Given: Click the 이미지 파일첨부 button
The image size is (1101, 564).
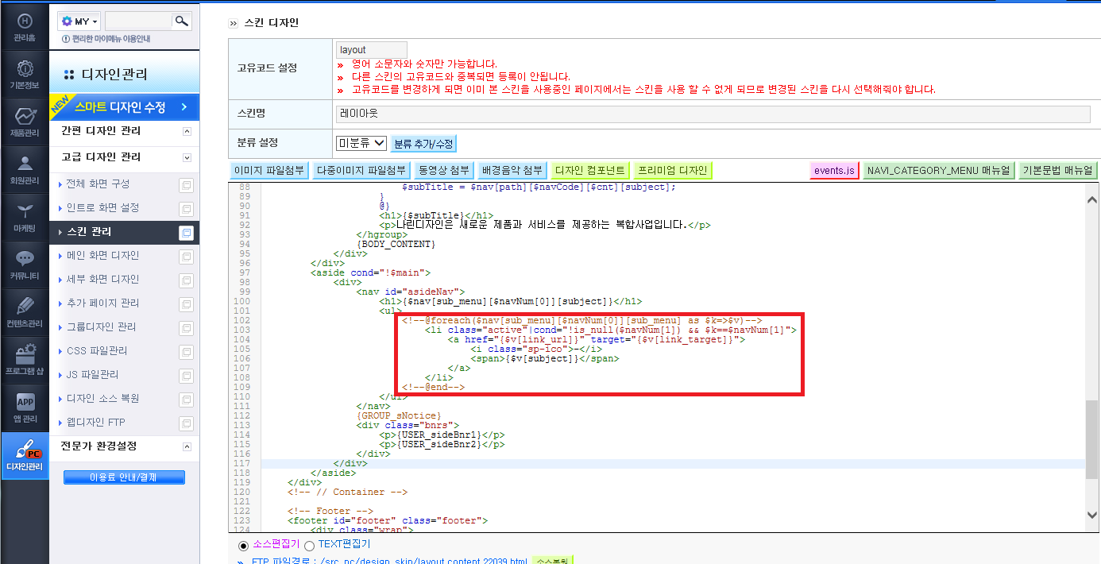Looking at the screenshot, I should 269,170.
